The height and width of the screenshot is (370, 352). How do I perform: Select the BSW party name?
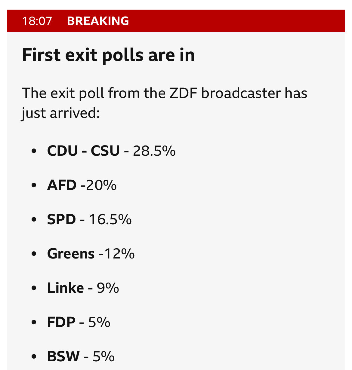63,356
